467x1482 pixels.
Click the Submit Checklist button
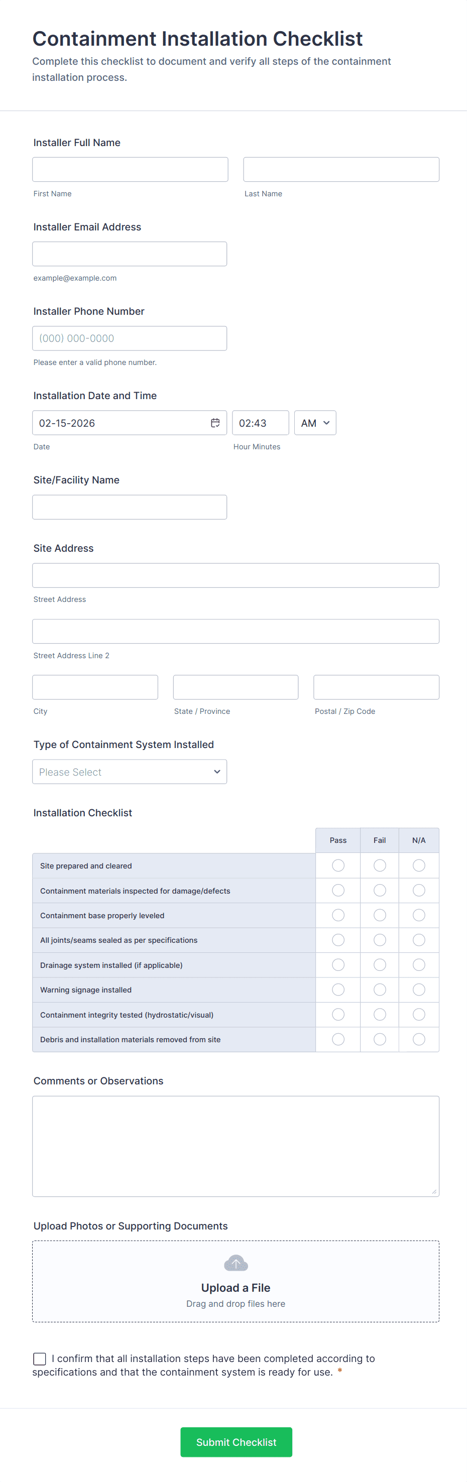click(236, 1442)
